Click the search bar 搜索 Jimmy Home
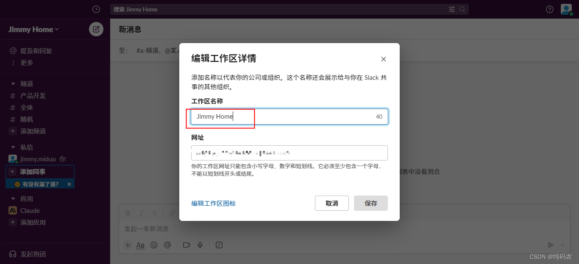Image resolution: width=579 pixels, height=264 pixels. [289, 9]
